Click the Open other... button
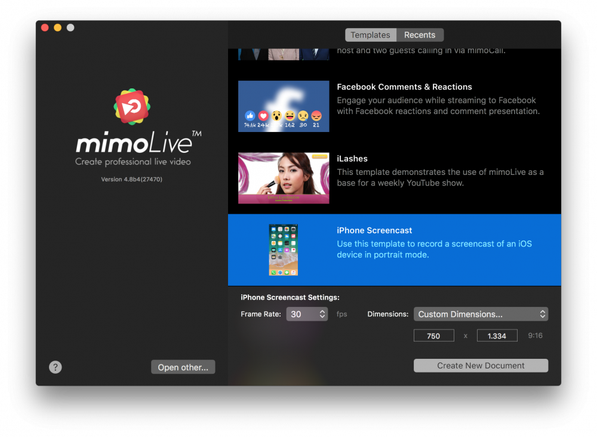The image size is (597, 437). pos(183,367)
